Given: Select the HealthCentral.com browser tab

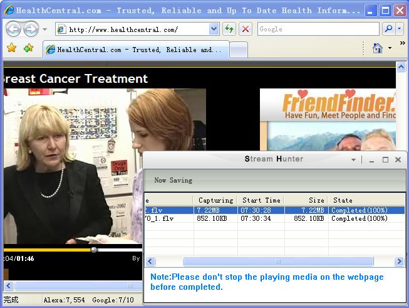Looking at the screenshot, I should [136, 50].
